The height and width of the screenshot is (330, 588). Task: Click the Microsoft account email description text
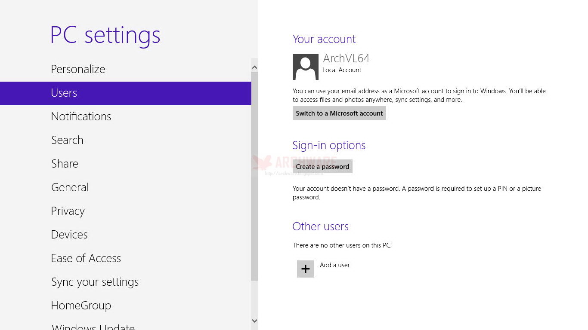(x=419, y=95)
